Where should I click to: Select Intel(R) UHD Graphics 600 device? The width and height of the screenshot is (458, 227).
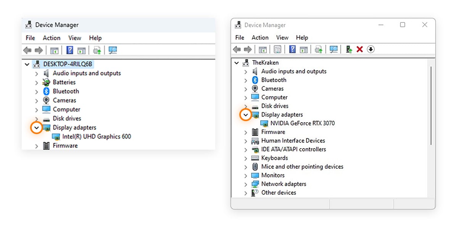click(97, 136)
